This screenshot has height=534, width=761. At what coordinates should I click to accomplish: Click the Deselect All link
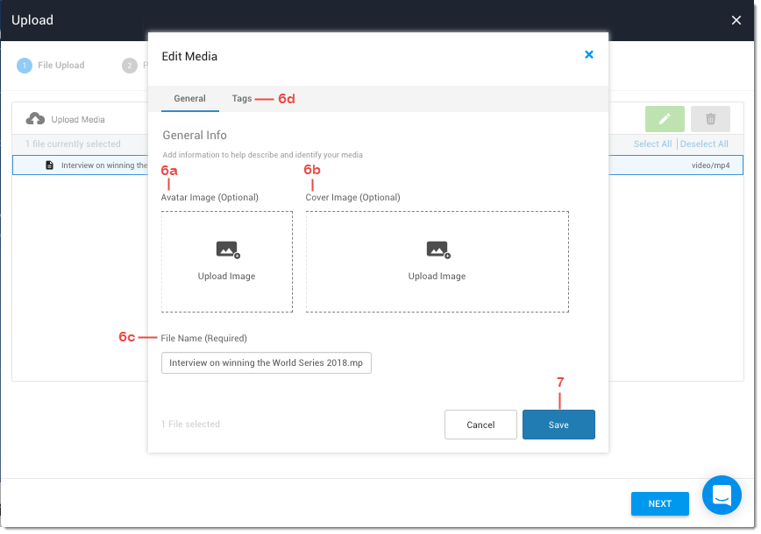[704, 144]
